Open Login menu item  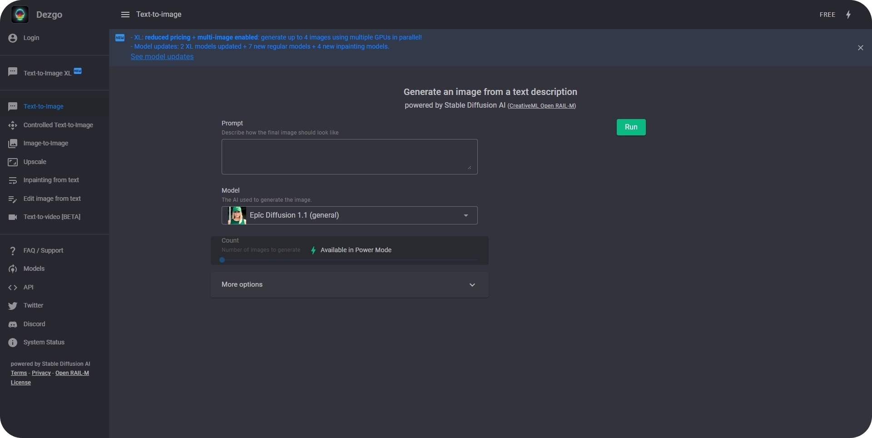54,38
